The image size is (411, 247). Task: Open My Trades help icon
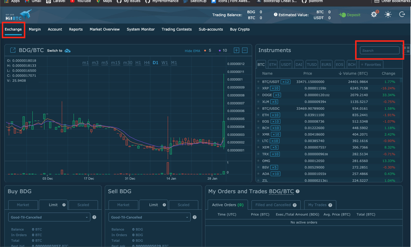(x=330, y=205)
